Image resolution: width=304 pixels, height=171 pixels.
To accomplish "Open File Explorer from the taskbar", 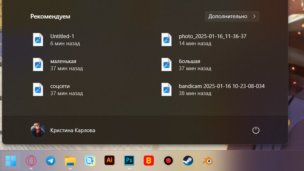I will coord(70,161).
